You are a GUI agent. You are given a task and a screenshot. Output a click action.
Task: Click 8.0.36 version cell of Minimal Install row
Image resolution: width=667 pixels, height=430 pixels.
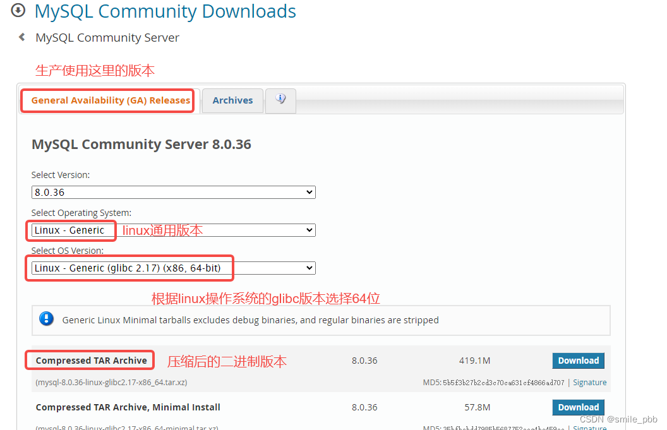[x=364, y=407]
